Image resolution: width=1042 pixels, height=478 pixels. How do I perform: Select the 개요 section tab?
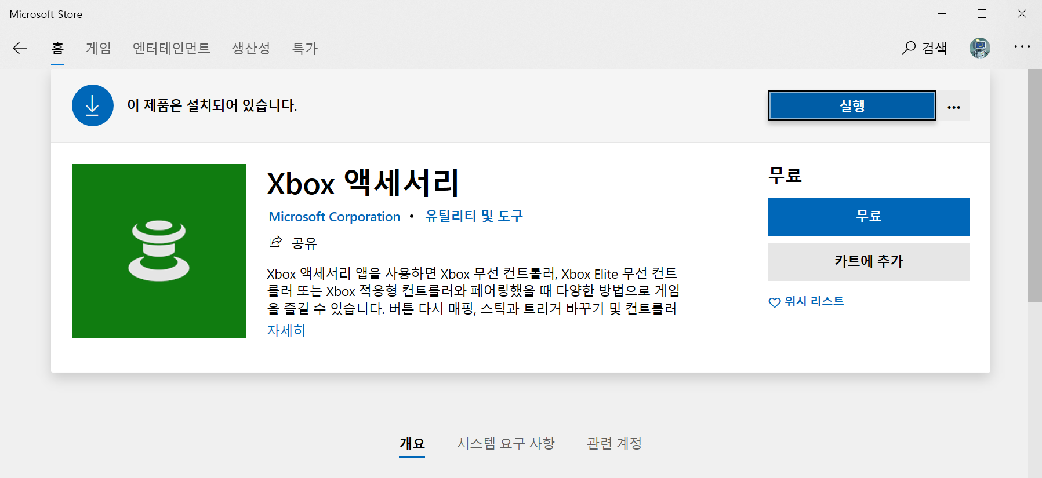(412, 444)
